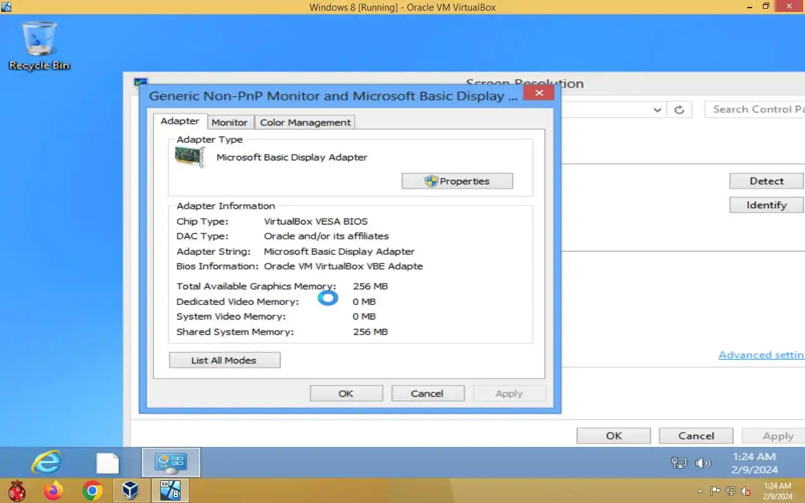
Task: Launch Internet Explorer from the guest taskbar
Action: (46, 463)
